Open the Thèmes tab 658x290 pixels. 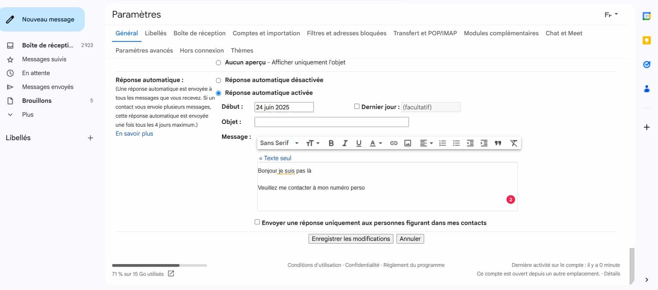click(242, 51)
